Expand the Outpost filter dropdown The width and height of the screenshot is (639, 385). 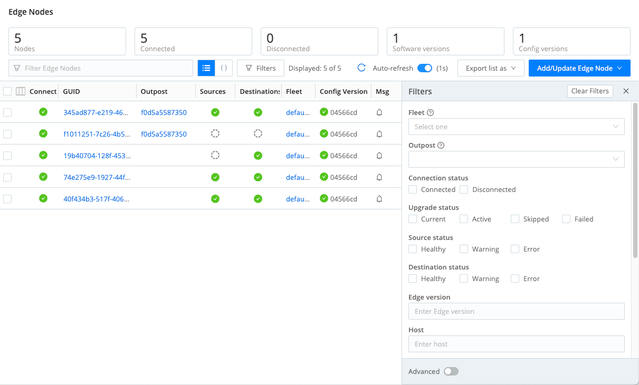pos(516,159)
